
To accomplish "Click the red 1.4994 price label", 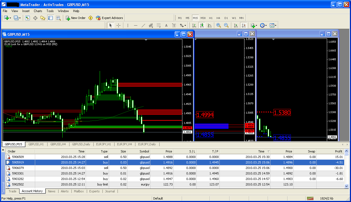I will (205, 115).
